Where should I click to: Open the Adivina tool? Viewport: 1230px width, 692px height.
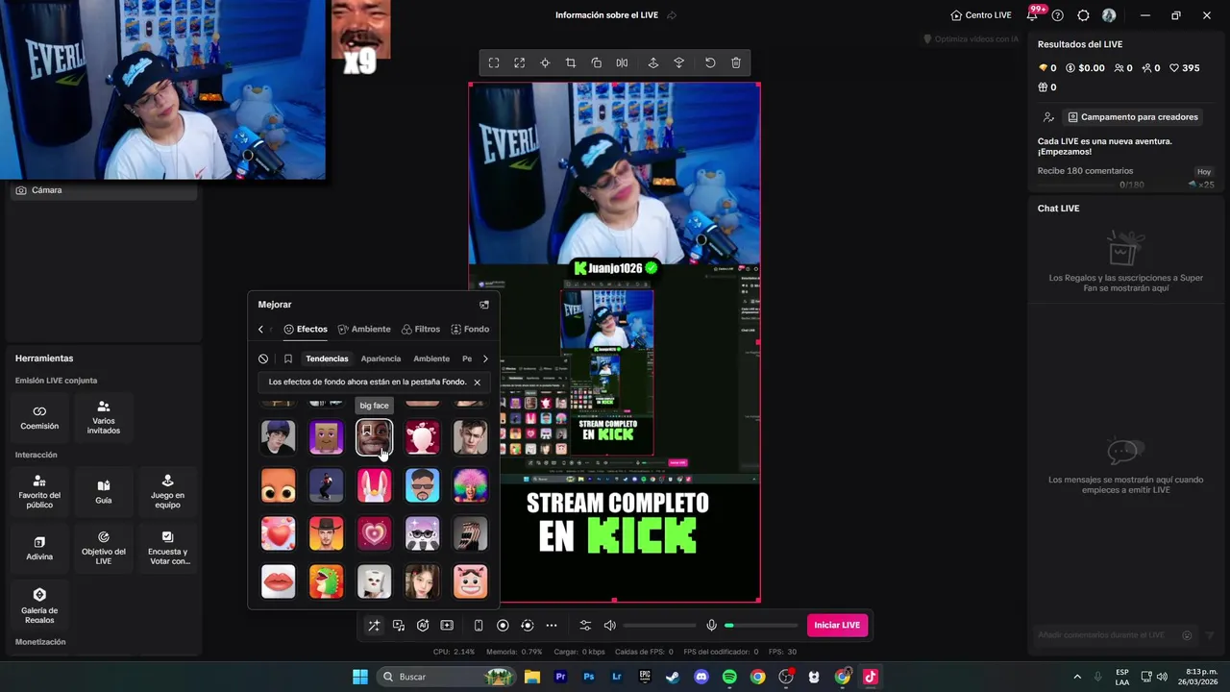click(39, 548)
